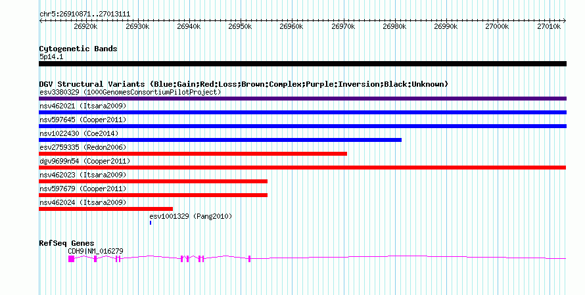The image size is (585, 295).
Task: Click the RefSeq Genes track title
Action: point(66,243)
